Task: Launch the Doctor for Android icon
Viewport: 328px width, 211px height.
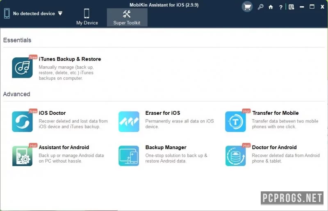Action: point(235,156)
